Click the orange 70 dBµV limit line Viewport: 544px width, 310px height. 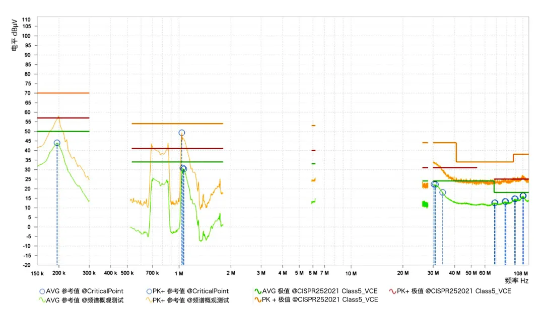[63, 93]
